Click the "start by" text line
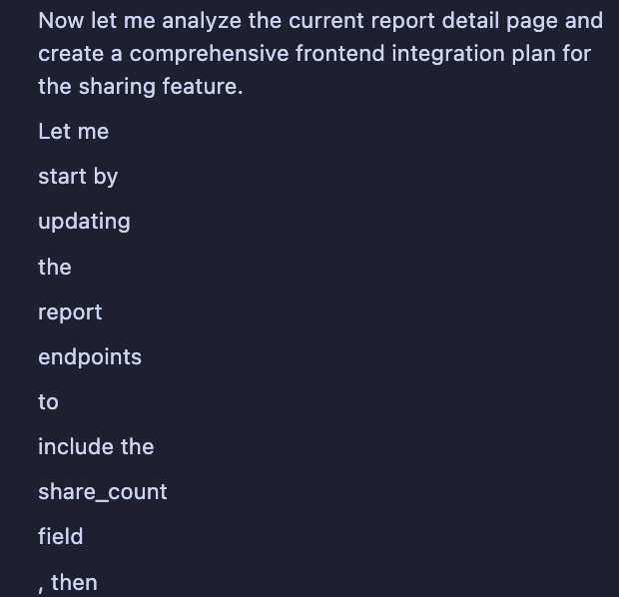Screen dimensions: 619x597 pos(78,177)
